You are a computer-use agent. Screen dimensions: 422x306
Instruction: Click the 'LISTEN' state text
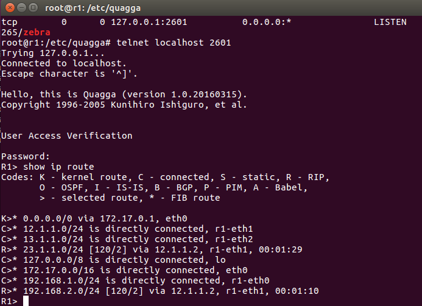tap(390, 22)
